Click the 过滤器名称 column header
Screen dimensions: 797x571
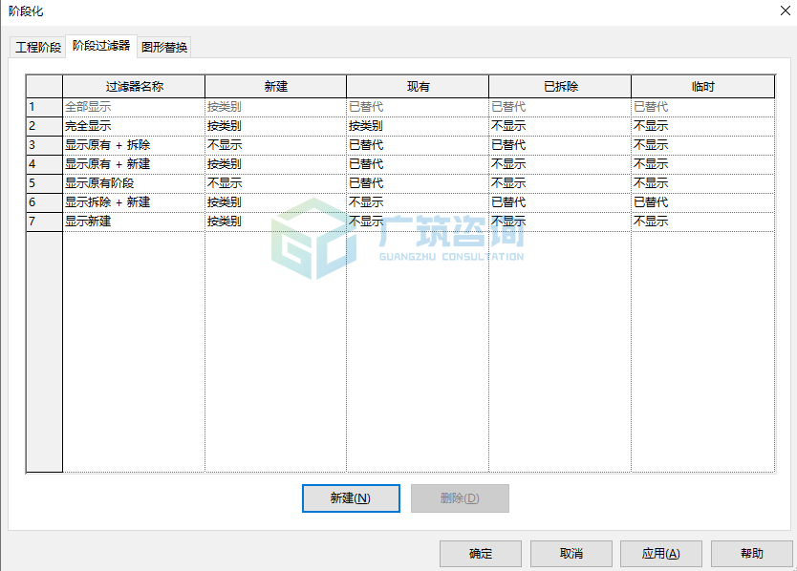(x=134, y=86)
